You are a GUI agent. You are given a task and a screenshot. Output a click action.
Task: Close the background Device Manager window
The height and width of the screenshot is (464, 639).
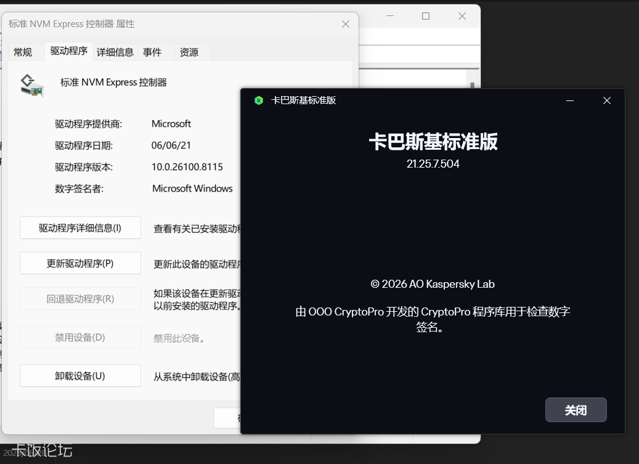[x=462, y=16]
